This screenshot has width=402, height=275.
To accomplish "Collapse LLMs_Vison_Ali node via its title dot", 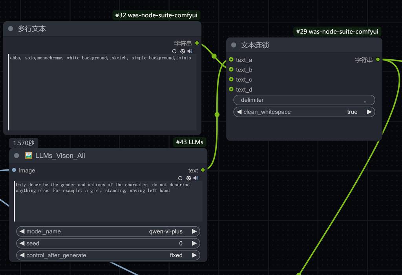I will coord(16,156).
